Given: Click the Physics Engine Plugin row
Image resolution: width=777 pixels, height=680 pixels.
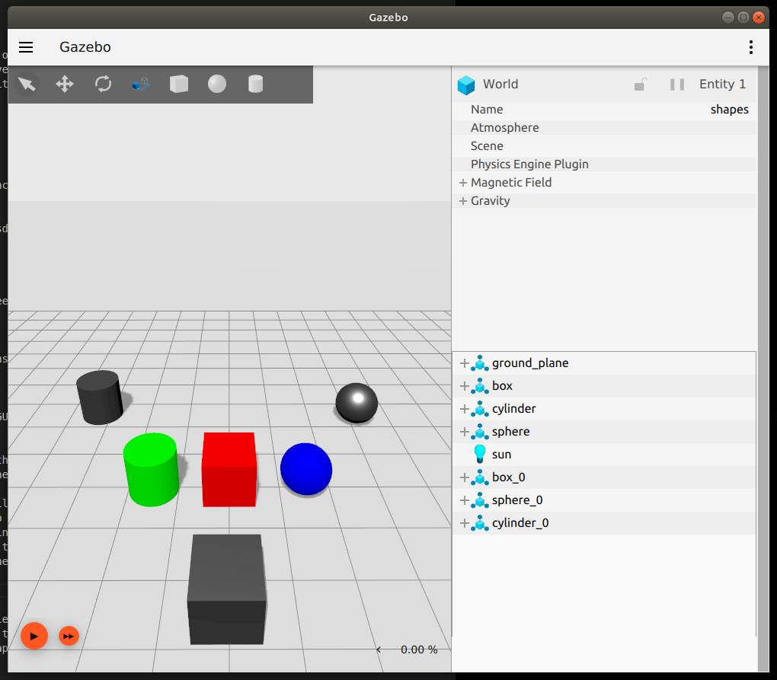Looking at the screenshot, I should (604, 164).
